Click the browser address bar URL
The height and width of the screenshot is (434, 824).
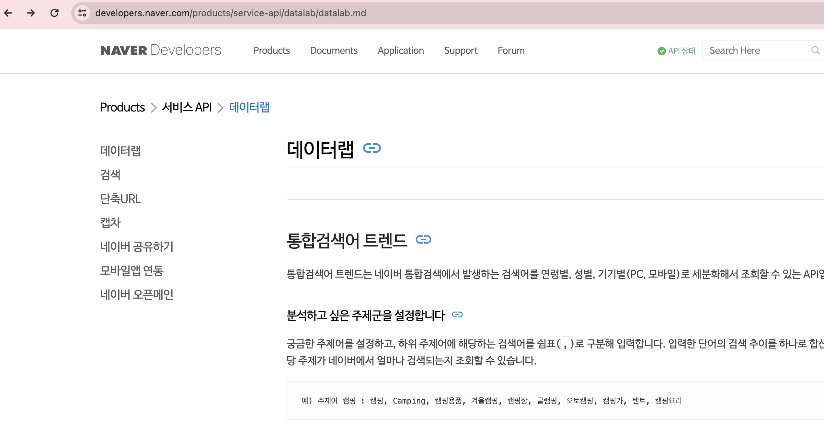point(230,13)
